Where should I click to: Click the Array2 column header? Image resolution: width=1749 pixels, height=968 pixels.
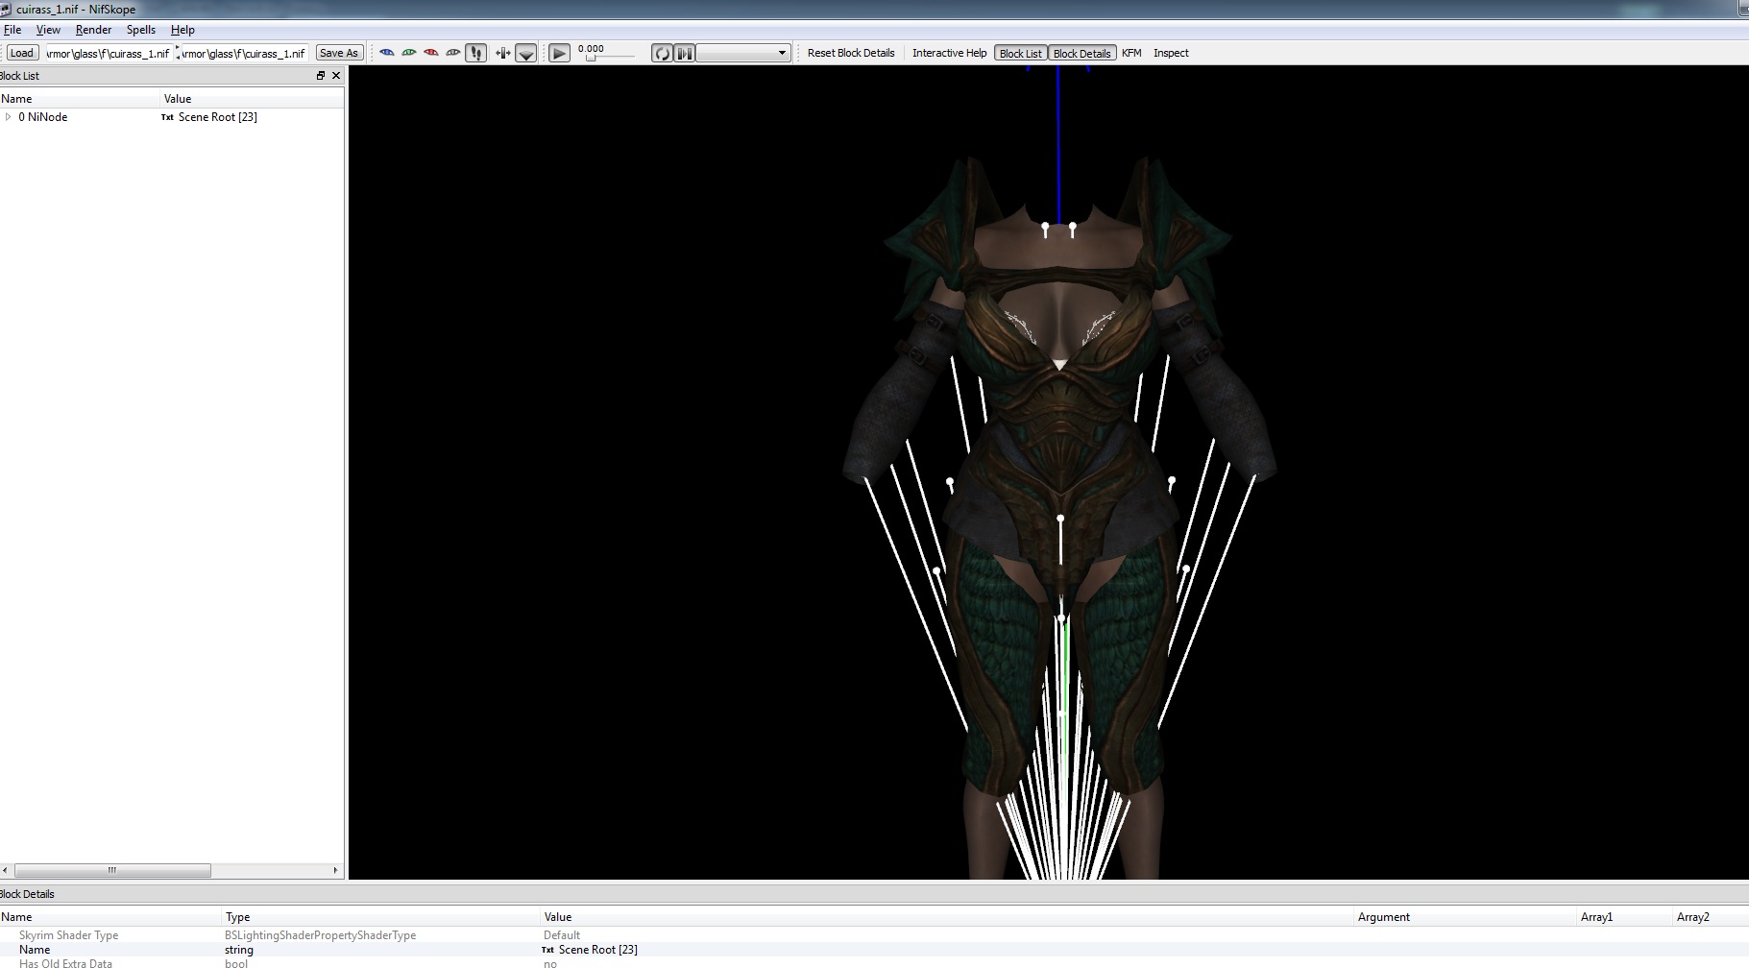[1710, 917]
